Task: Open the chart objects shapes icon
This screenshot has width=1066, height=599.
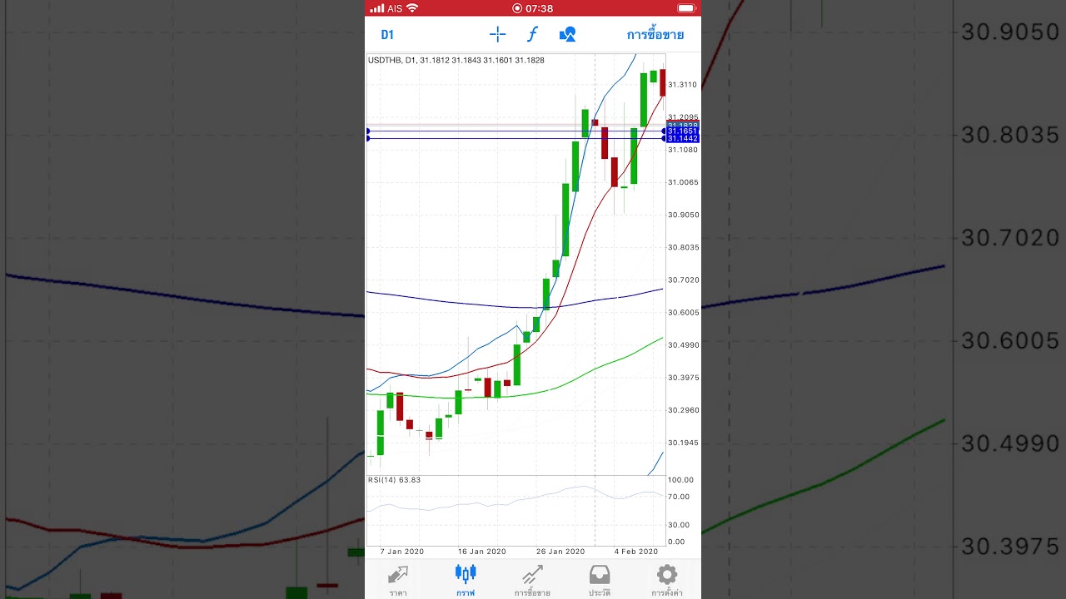Action: tap(567, 34)
